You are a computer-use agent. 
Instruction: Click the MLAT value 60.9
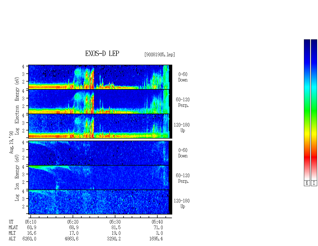coord(32,227)
